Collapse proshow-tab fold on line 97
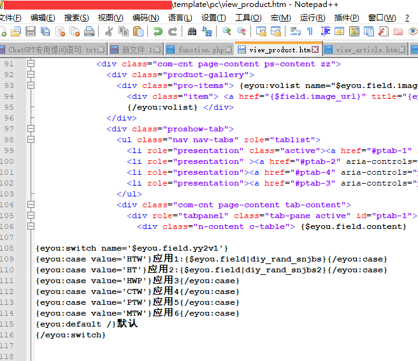Screen dimensions: 418x361 click(x=31, y=129)
